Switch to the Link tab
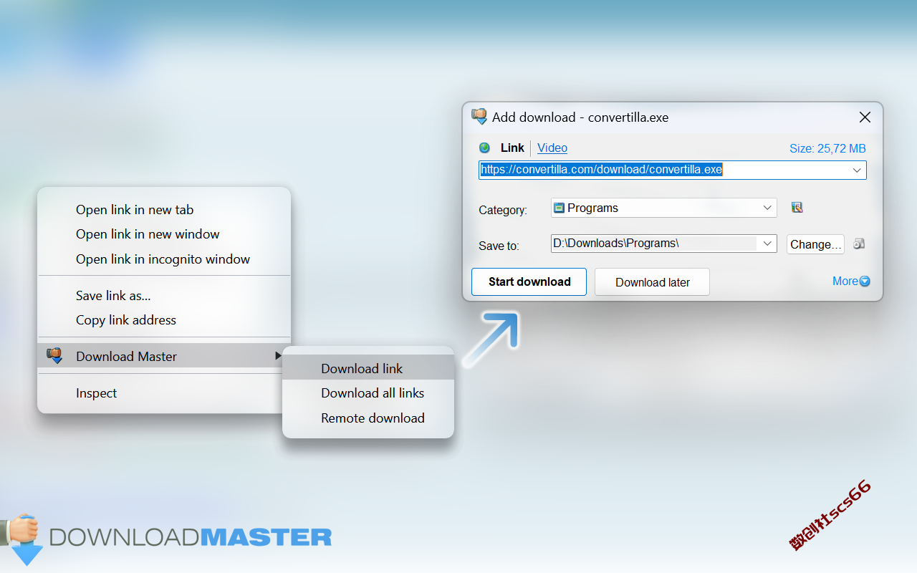The height and width of the screenshot is (573, 917). coord(512,148)
